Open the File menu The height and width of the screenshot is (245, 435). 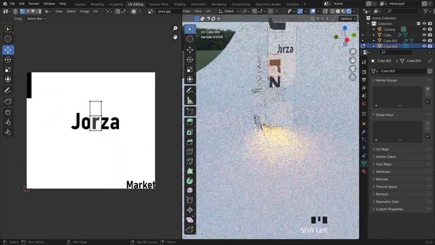(12, 4)
